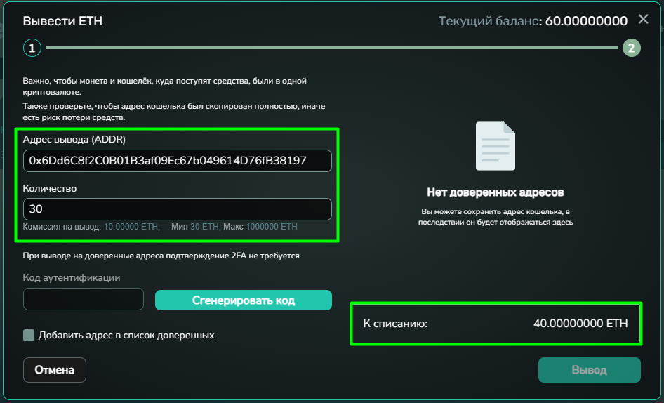664x403 pixels.
Task: Click the Комиссия на вывод 10.00000 ETH value
Action: (131, 227)
